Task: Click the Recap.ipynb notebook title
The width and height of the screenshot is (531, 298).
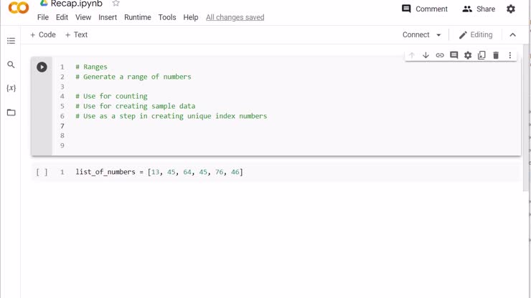Action: click(77, 4)
